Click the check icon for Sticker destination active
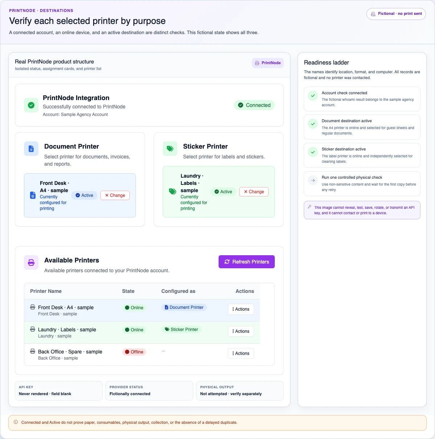This screenshot has height=439, width=435. [313, 152]
